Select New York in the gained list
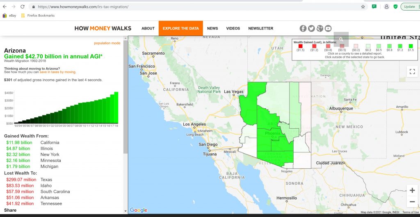This screenshot has width=420, height=217. pos(50,154)
